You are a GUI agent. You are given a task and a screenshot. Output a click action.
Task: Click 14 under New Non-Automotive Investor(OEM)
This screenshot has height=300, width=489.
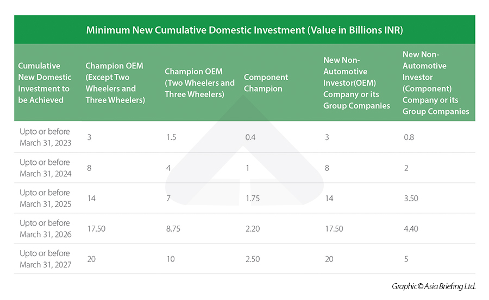coord(329,199)
